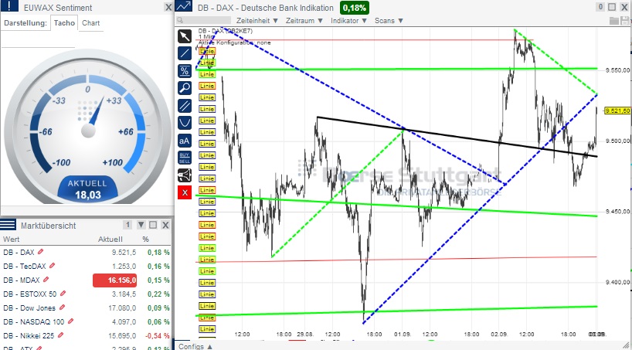Screen dimensions: 632x350
Task: Click the 1 counter badge in Marktübersicht header
Action: tap(127, 225)
